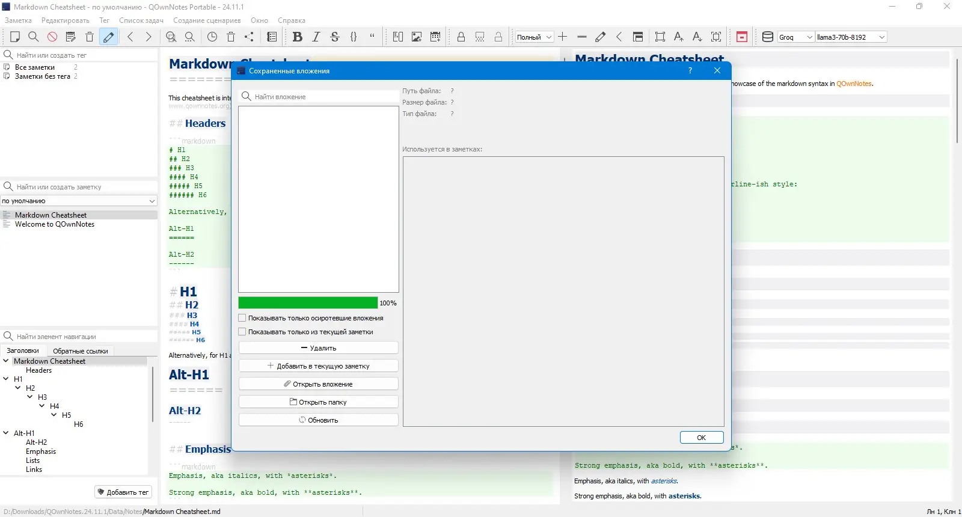Go forward in note history arrow

(x=149, y=37)
